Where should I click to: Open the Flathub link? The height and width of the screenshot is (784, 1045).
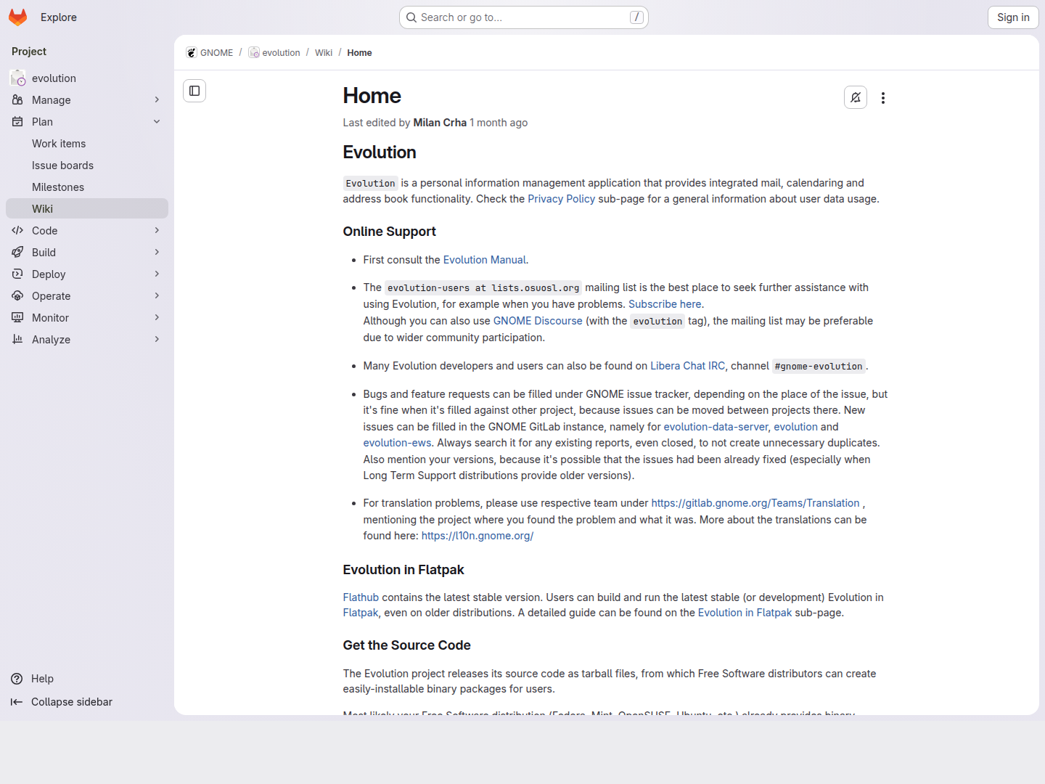(361, 597)
